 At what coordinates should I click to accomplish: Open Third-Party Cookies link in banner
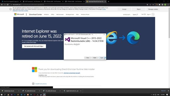tap(23, 11)
